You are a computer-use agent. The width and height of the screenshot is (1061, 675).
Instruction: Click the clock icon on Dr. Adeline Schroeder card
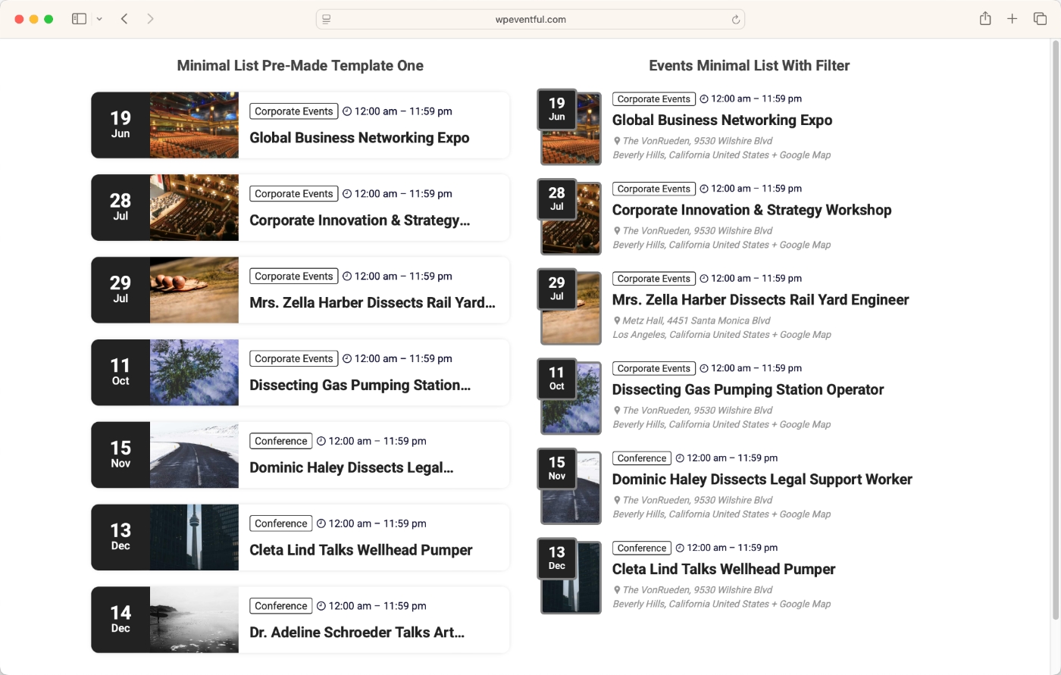point(321,607)
